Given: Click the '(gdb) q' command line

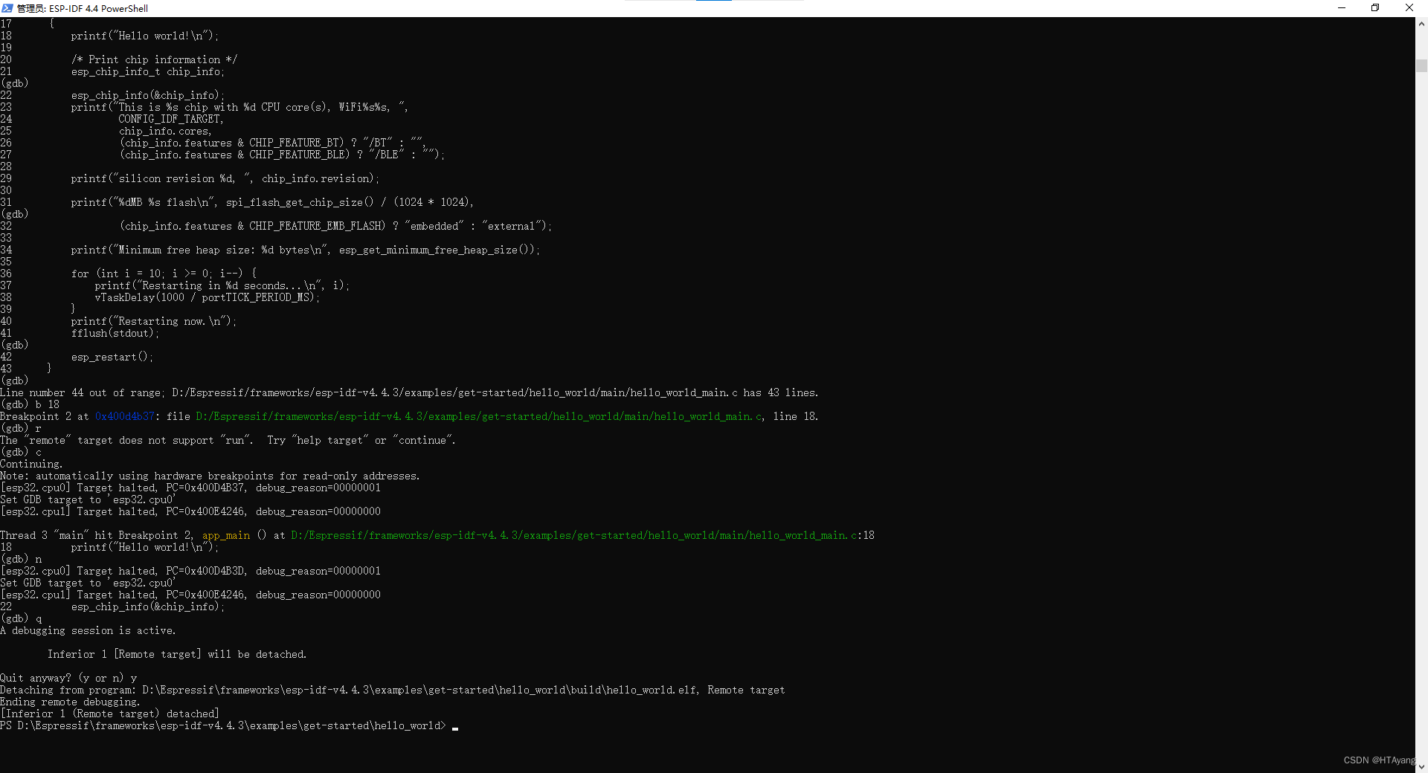Looking at the screenshot, I should pyautogui.click(x=22, y=618).
